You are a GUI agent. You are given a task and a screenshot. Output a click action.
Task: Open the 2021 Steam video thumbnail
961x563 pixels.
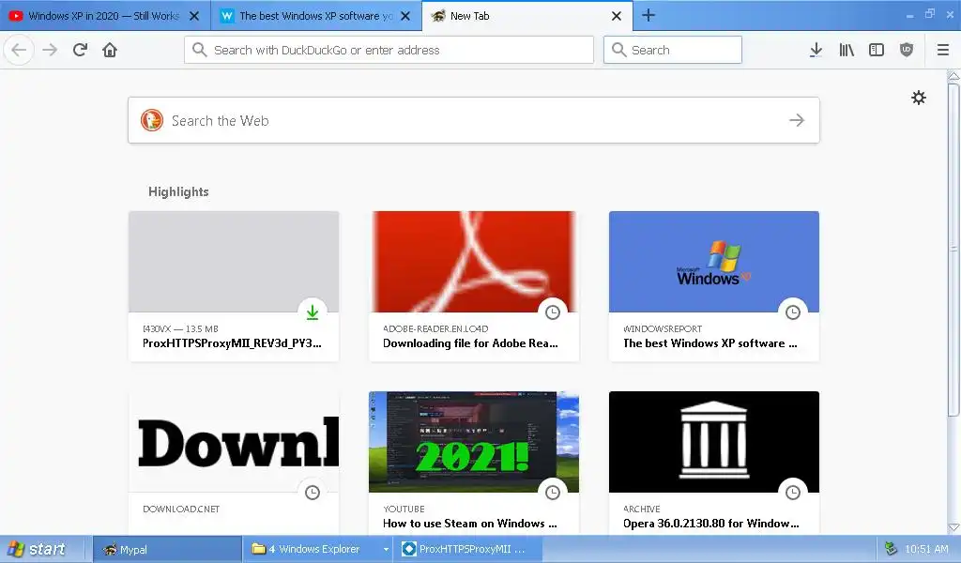pyautogui.click(x=474, y=442)
